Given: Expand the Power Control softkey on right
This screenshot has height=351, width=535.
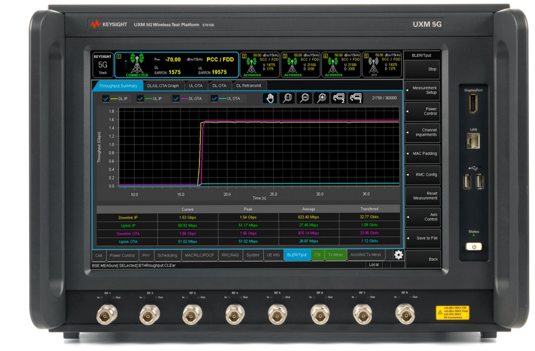Looking at the screenshot, I should 423,111.
